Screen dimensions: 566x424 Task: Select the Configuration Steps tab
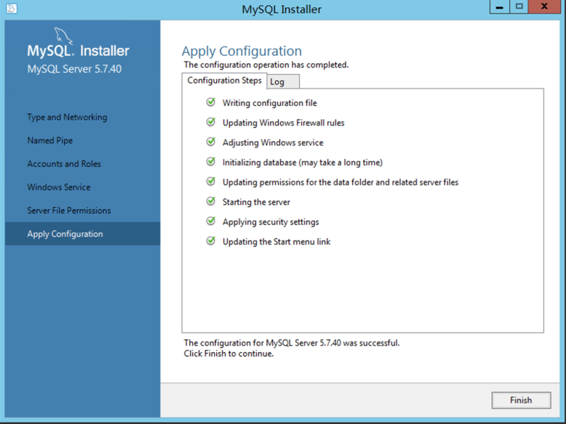pos(224,81)
